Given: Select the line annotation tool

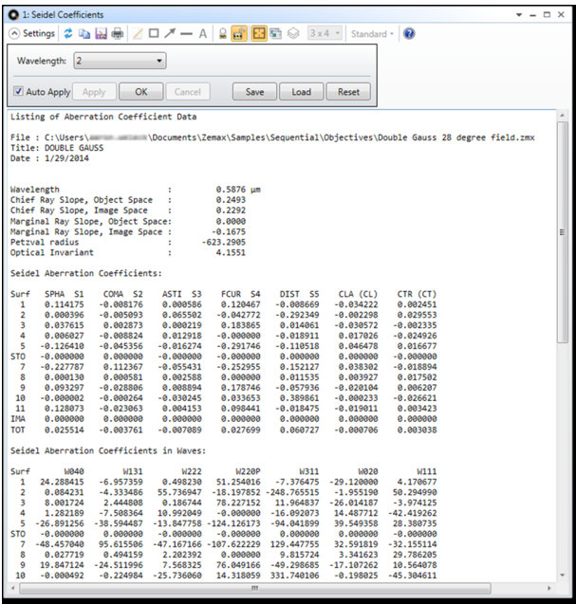Looking at the screenshot, I should coord(186,34).
